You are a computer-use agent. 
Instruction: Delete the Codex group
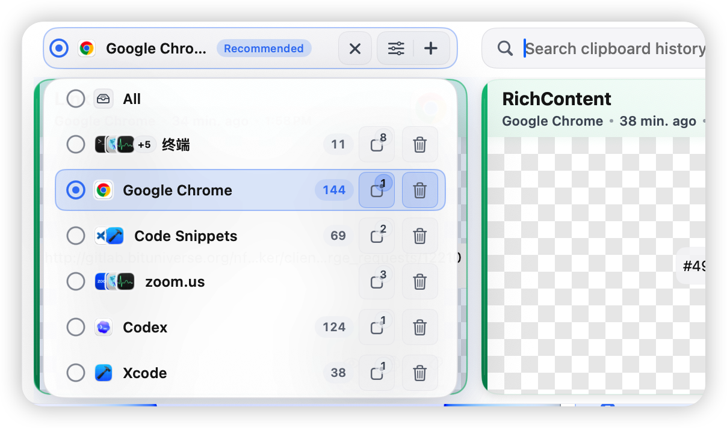(x=420, y=327)
